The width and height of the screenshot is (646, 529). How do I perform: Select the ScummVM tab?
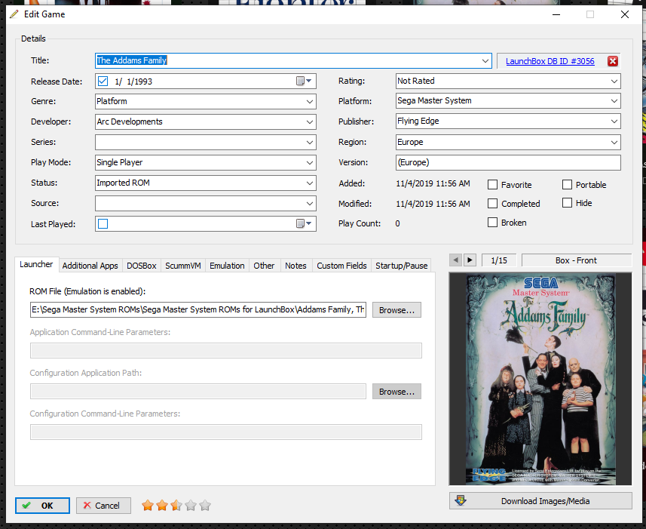[x=183, y=266]
